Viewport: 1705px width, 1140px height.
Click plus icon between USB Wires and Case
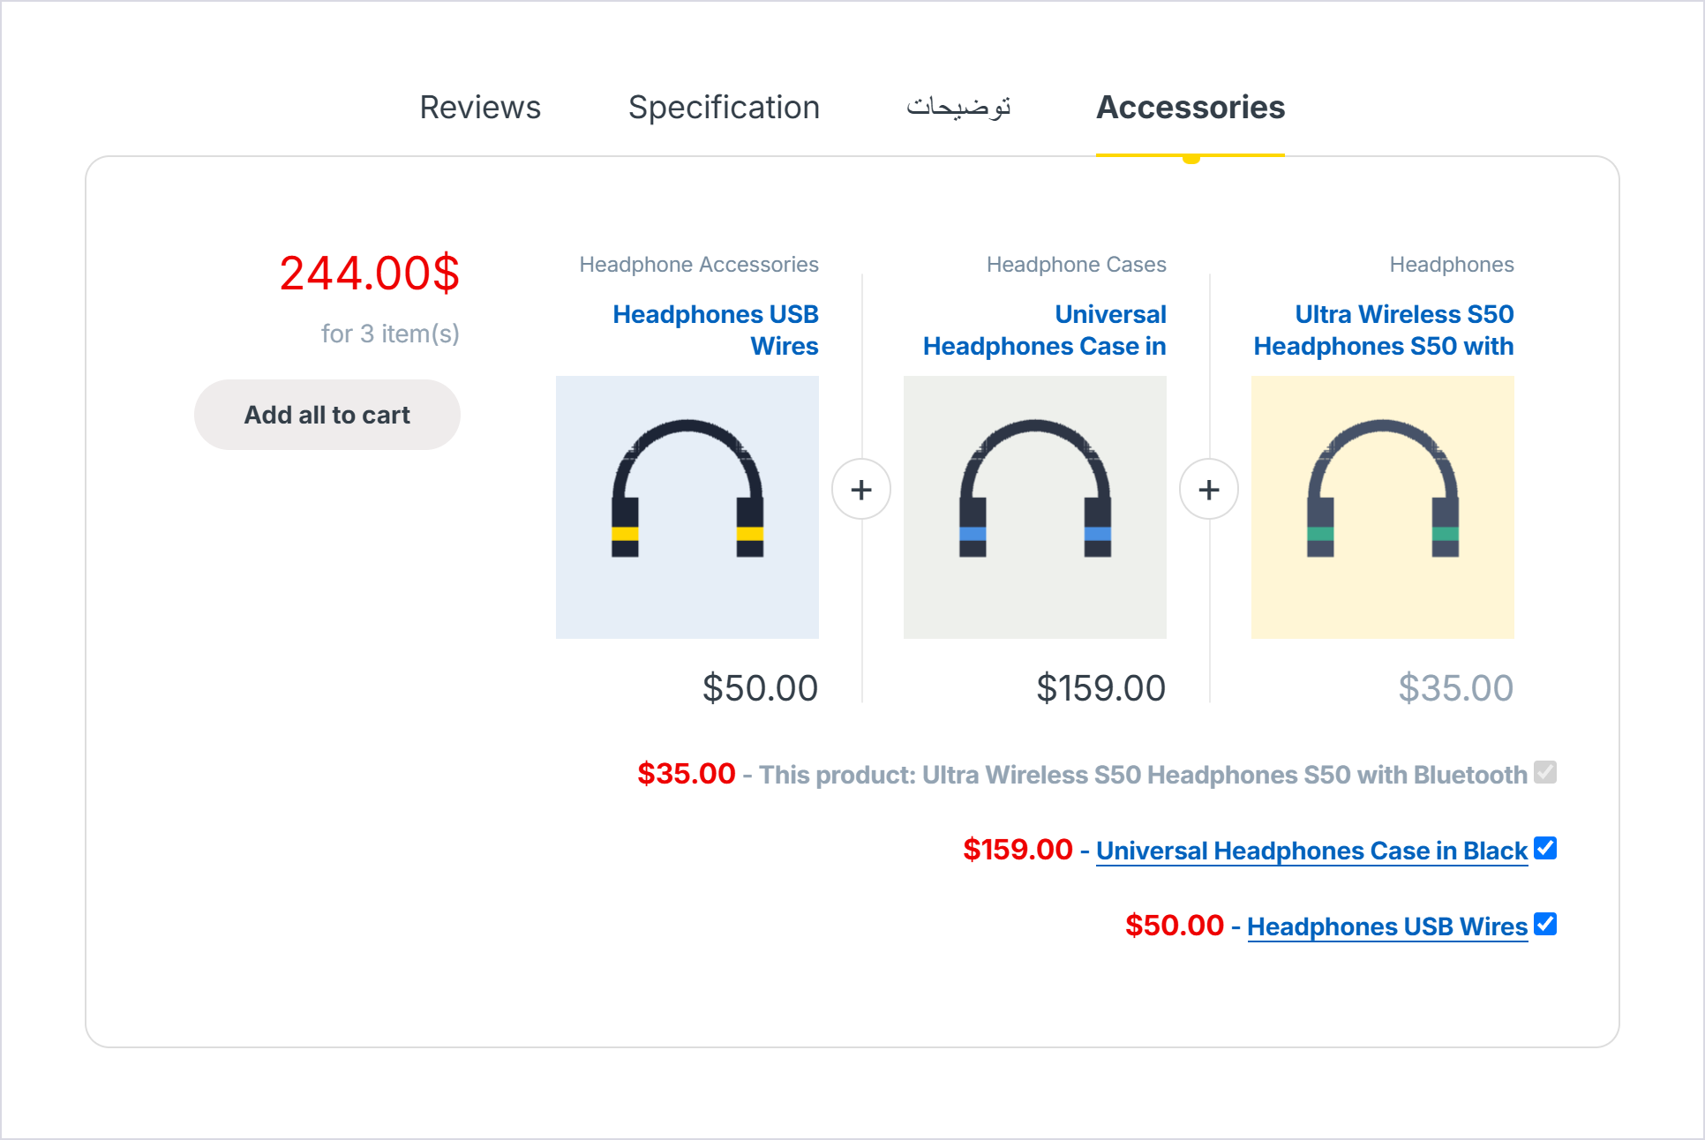tap(861, 489)
